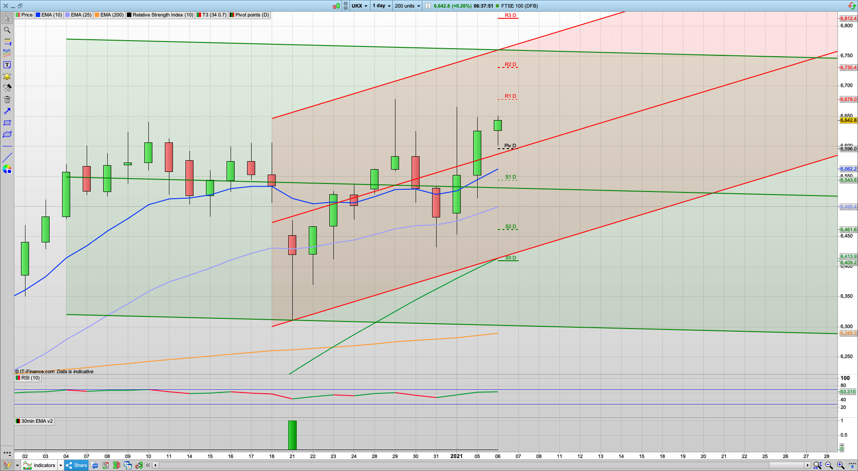Image resolution: width=858 pixels, height=471 pixels.
Task: Toggle the EMA (200) legend item
Action: pos(109,15)
